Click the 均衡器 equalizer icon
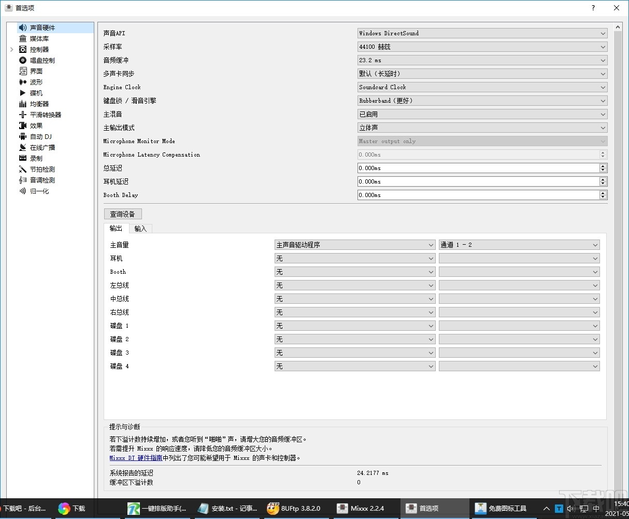Viewport: 629px width, 519px height. [x=23, y=104]
